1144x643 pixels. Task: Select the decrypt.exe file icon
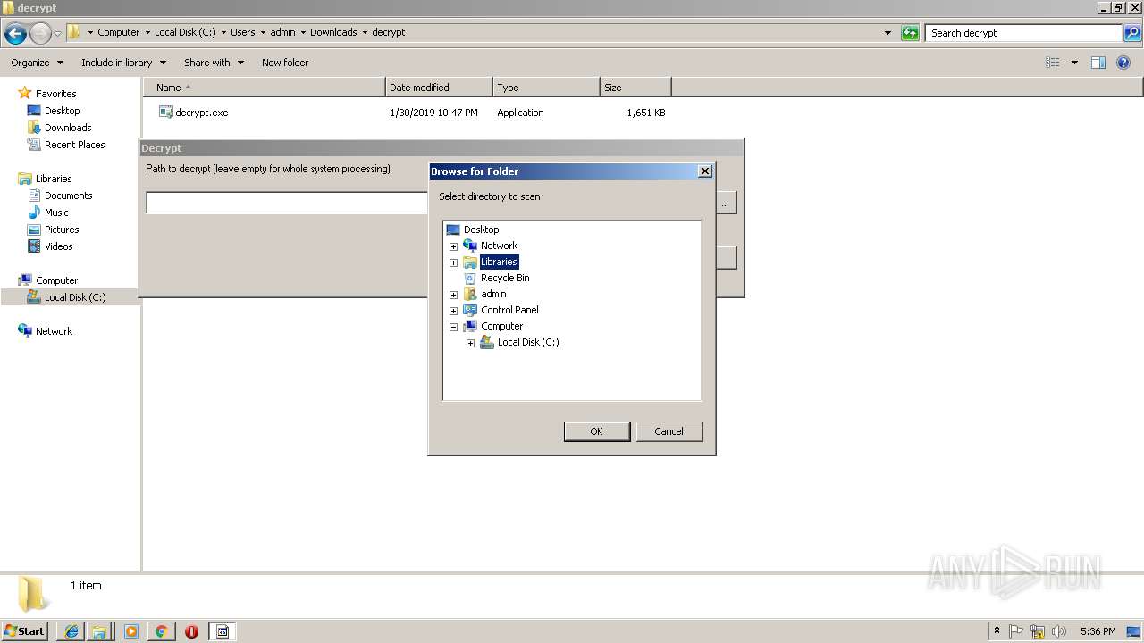[165, 113]
